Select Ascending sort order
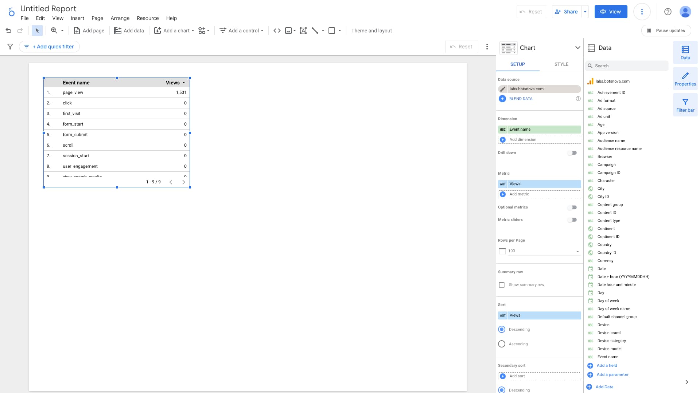 (x=502, y=344)
